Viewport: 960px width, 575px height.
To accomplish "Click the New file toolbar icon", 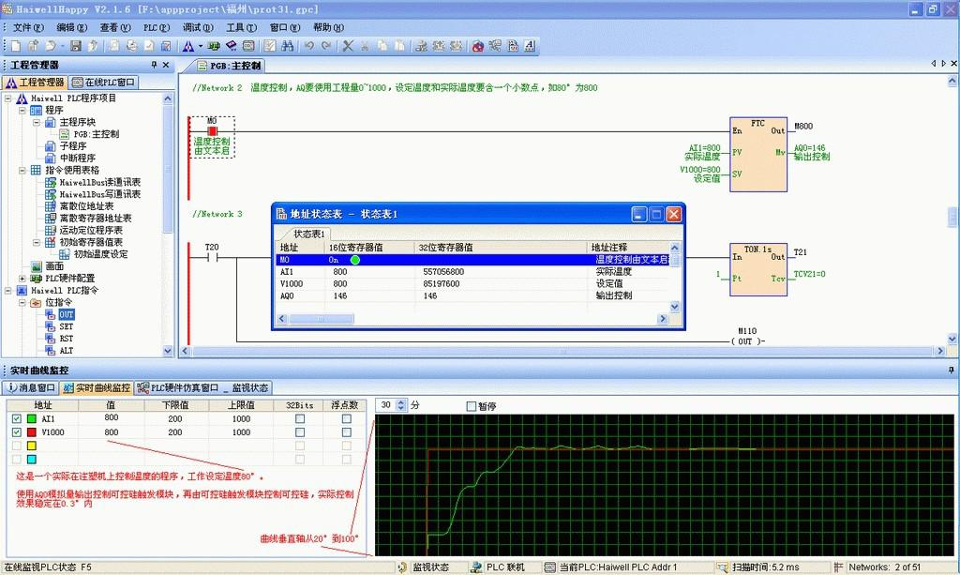I will pos(15,45).
